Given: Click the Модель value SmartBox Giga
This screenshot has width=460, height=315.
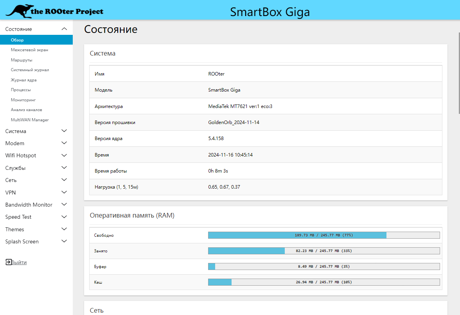Looking at the screenshot, I should pos(224,90).
